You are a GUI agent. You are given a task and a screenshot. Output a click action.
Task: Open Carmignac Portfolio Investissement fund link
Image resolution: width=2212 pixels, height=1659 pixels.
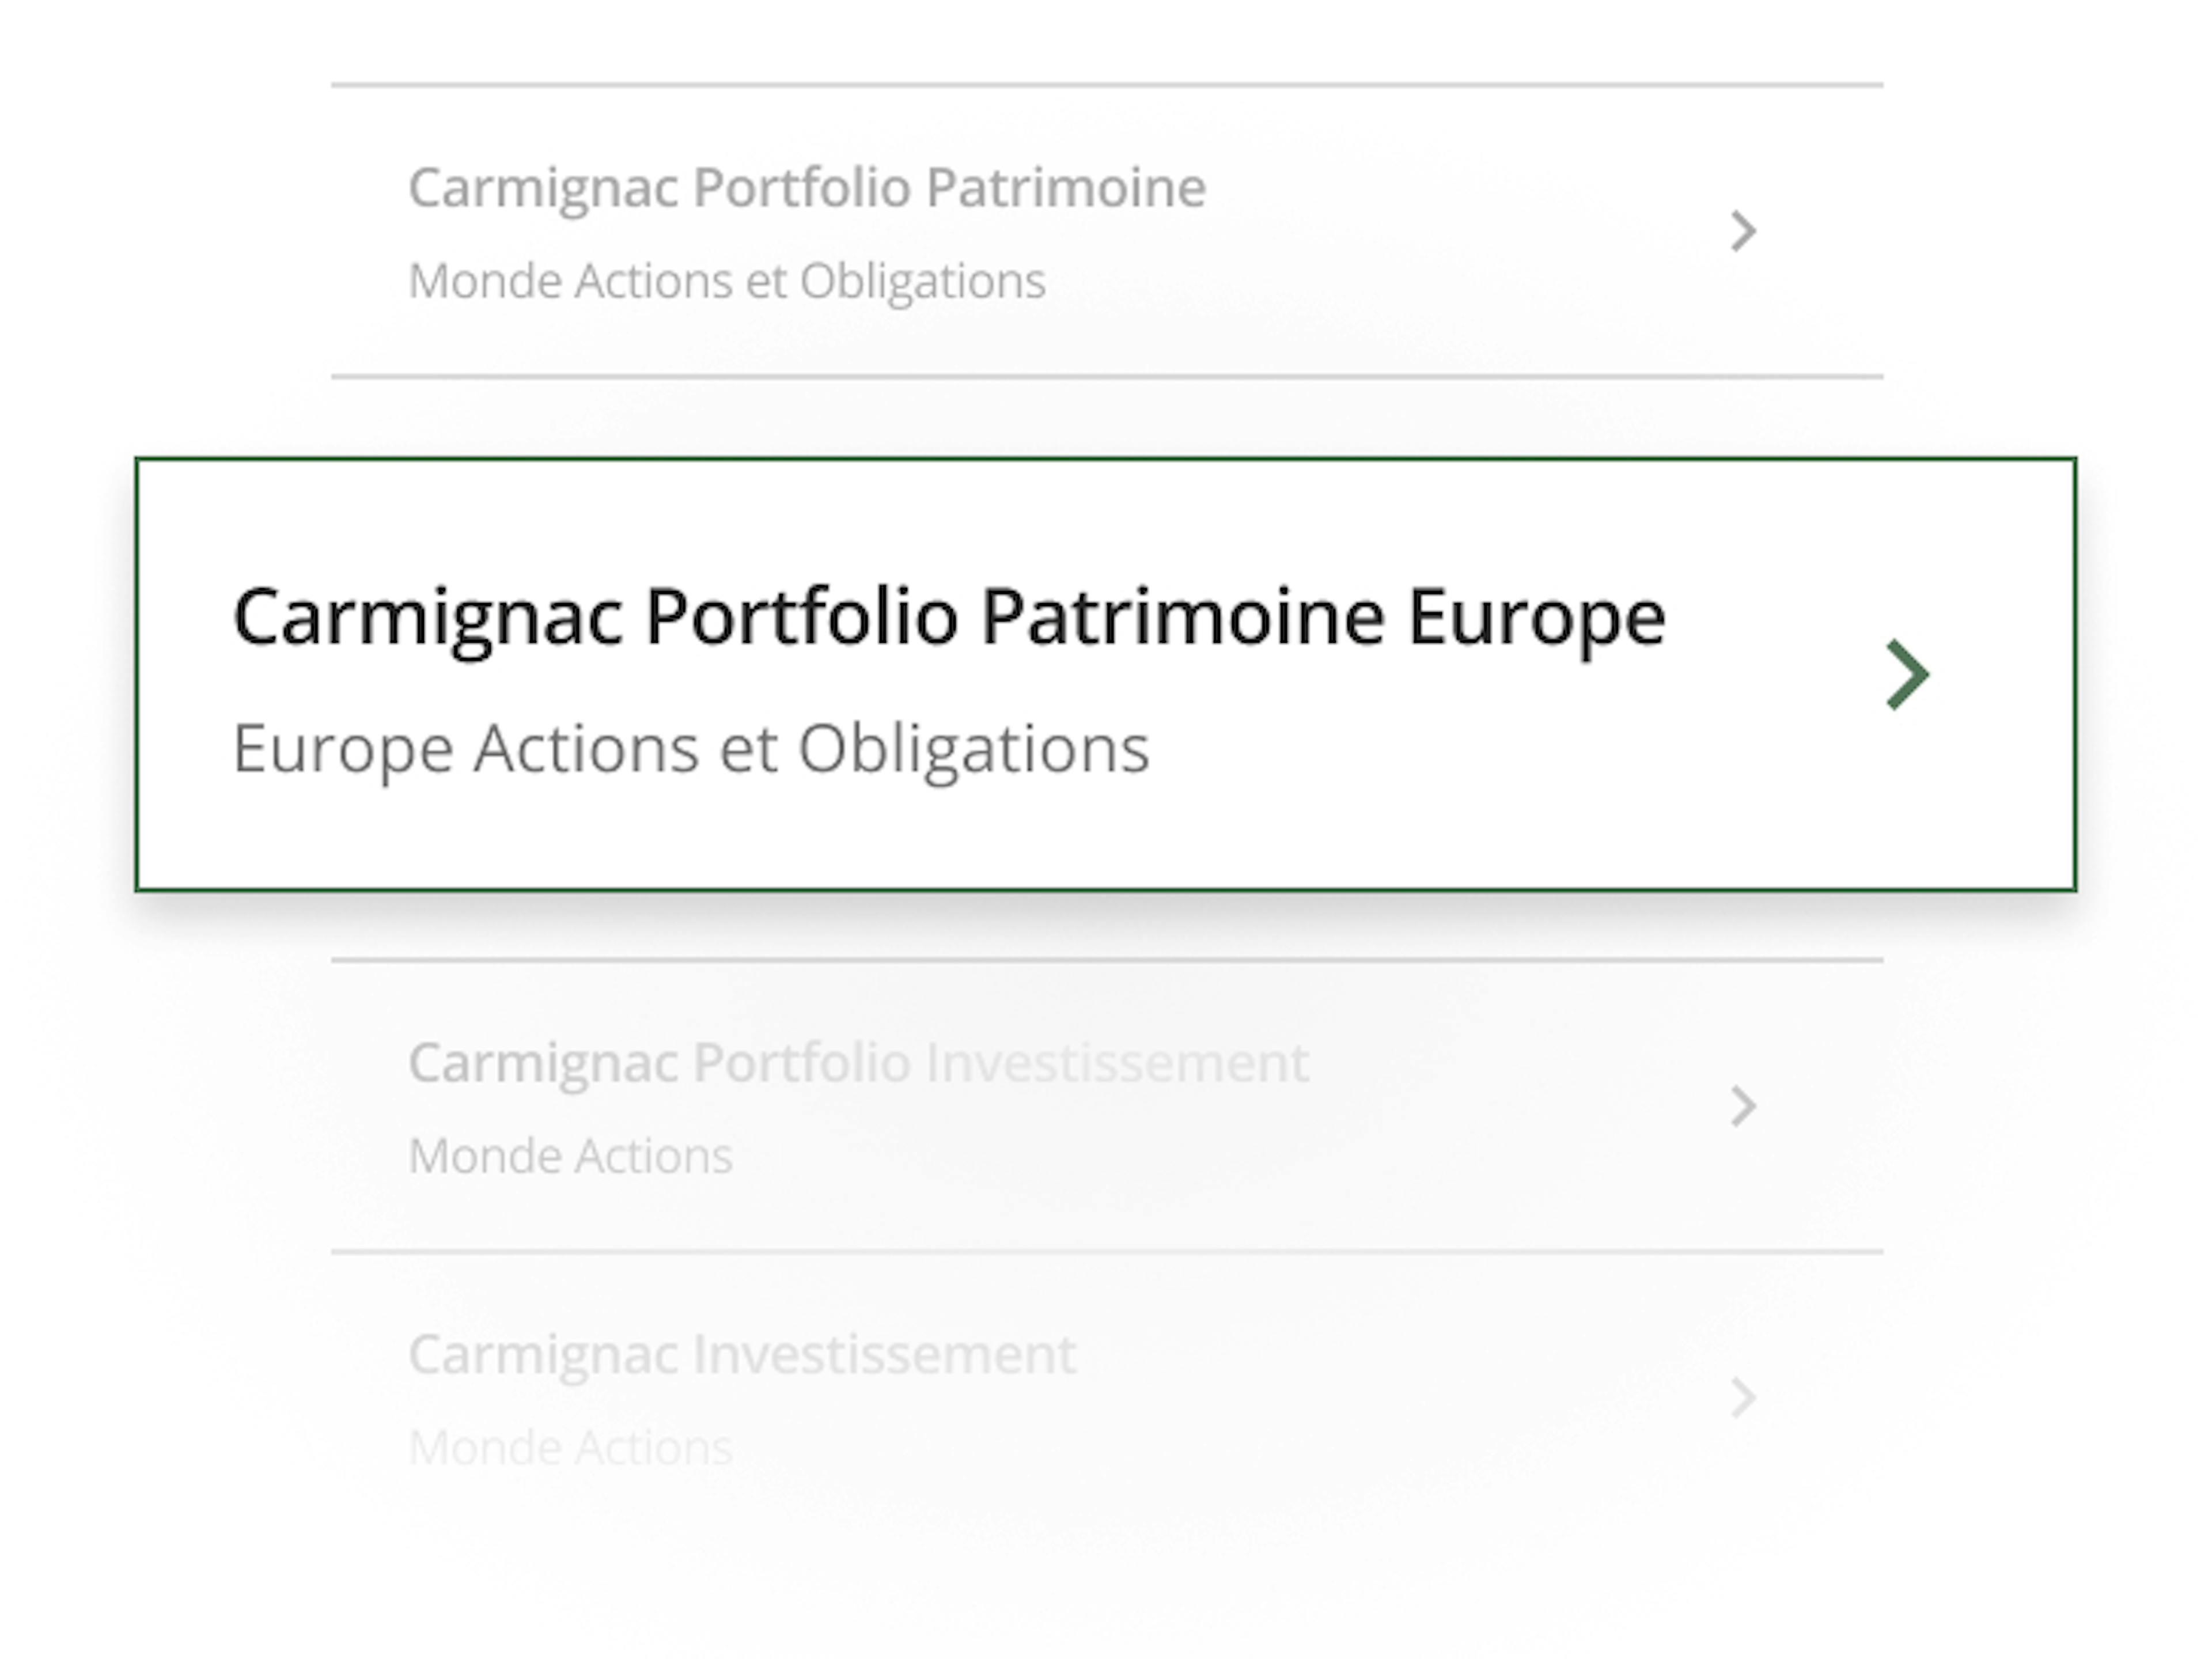pyautogui.click(x=858, y=1062)
